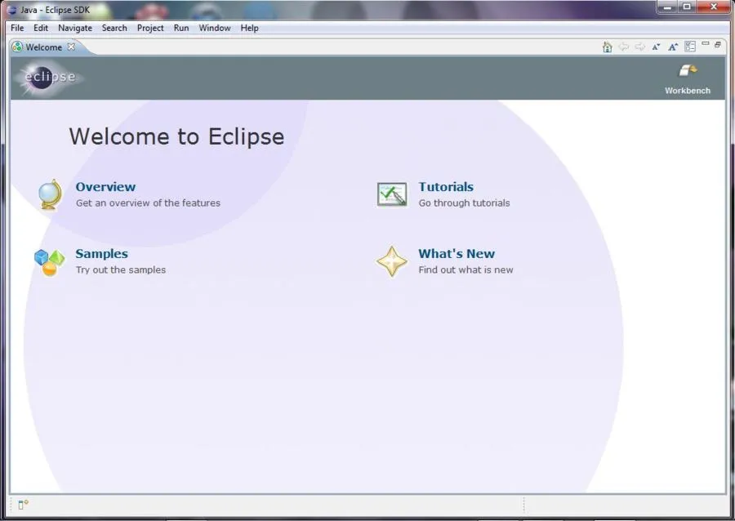This screenshot has width=735, height=521.
Task: Maximize the Eclipse SDK window
Action: (x=687, y=7)
